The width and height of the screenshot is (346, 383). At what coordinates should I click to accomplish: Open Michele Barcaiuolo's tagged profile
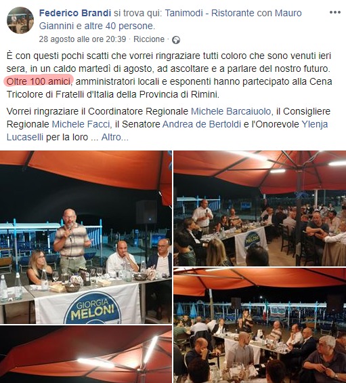(x=231, y=111)
